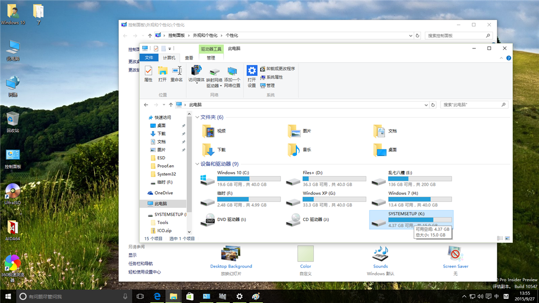539x303 pixels.
Task: Select Desktop (桌面) in navigation pane
Action: click(161, 126)
